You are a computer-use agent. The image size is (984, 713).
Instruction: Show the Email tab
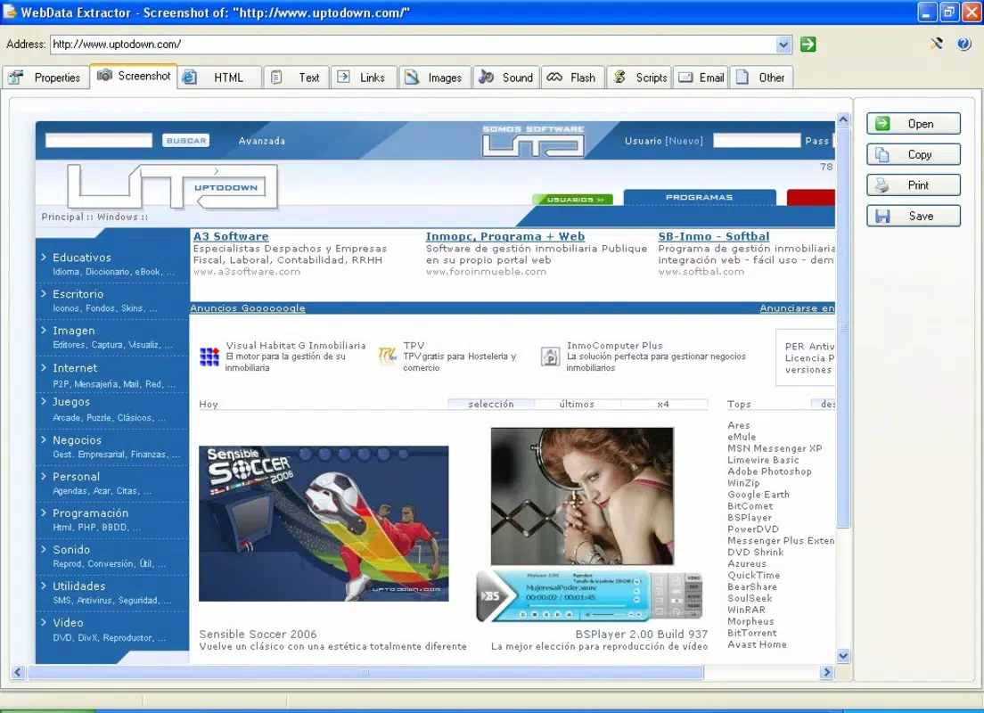pyautogui.click(x=701, y=78)
